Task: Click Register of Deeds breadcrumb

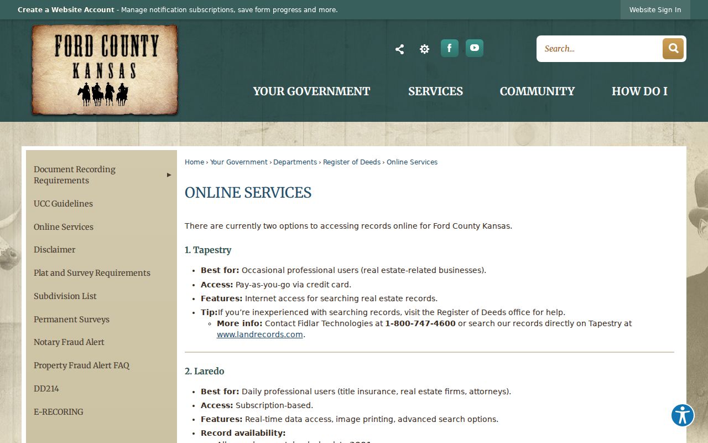Action: point(352,162)
